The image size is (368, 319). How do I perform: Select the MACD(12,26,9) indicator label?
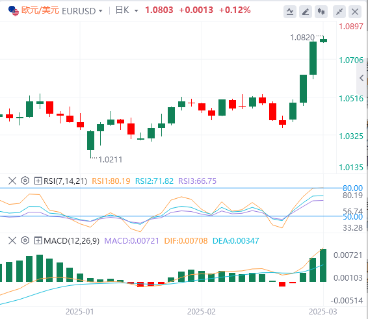[72, 240]
